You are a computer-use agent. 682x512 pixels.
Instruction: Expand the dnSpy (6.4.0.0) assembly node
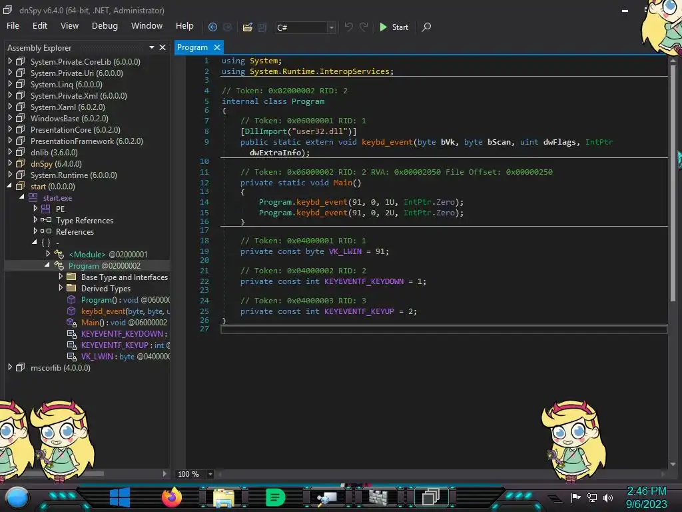tap(10, 163)
